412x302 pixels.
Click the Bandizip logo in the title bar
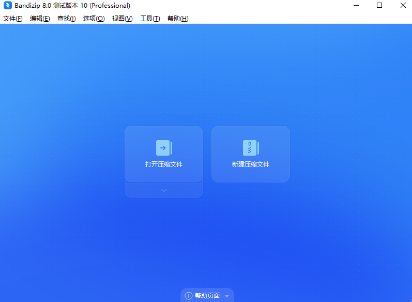8,5
